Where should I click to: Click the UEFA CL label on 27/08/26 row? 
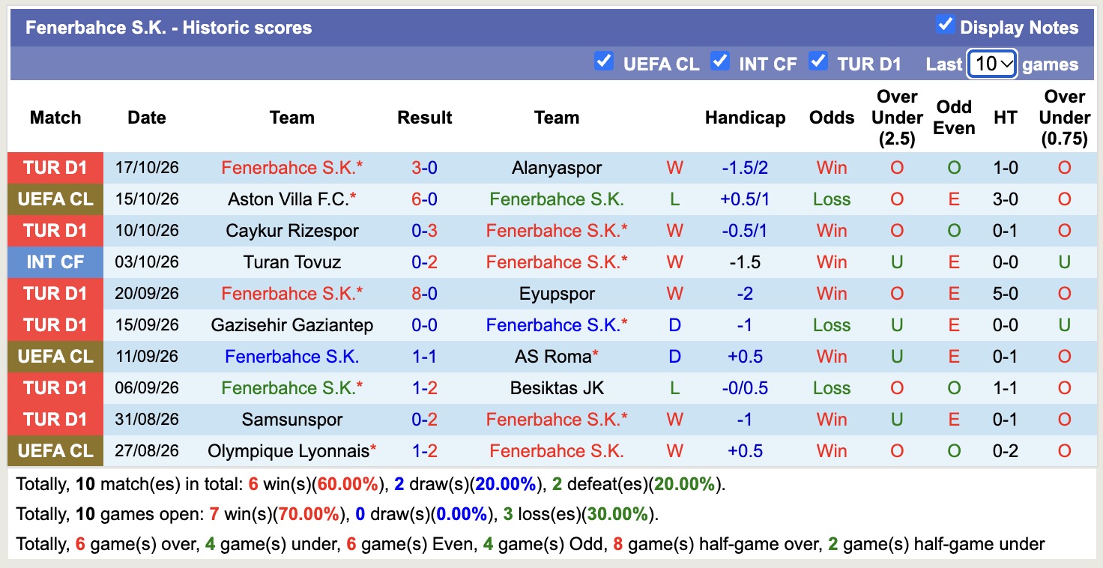(x=55, y=451)
